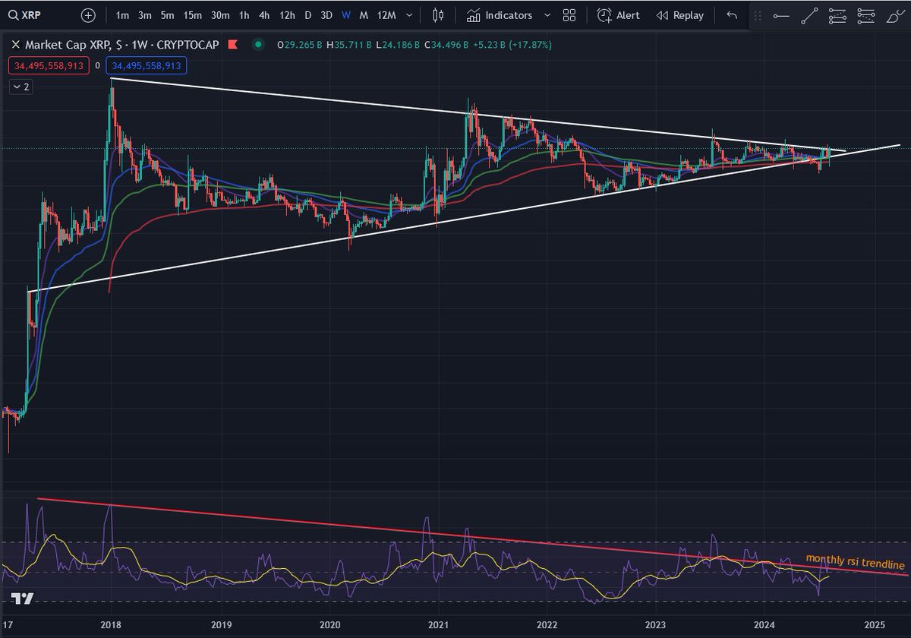Select the 1h timeframe
Image resolution: width=911 pixels, height=638 pixels.
(x=244, y=15)
